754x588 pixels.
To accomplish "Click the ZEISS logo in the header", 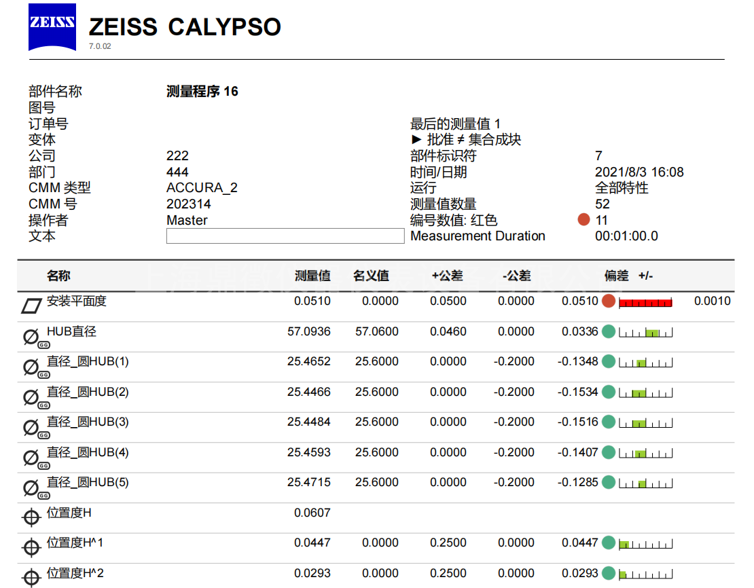I will tap(52, 27).
